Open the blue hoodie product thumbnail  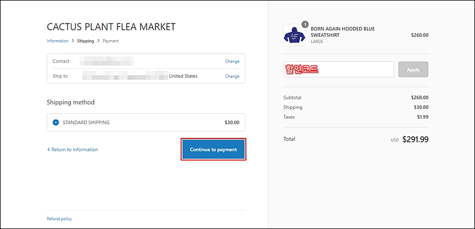(294, 35)
